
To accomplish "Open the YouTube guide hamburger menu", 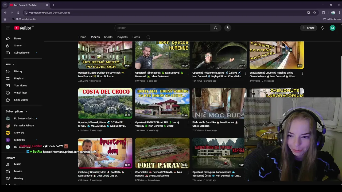I will point(8,28).
